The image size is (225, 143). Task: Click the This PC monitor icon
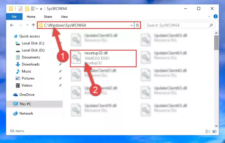click(16, 104)
